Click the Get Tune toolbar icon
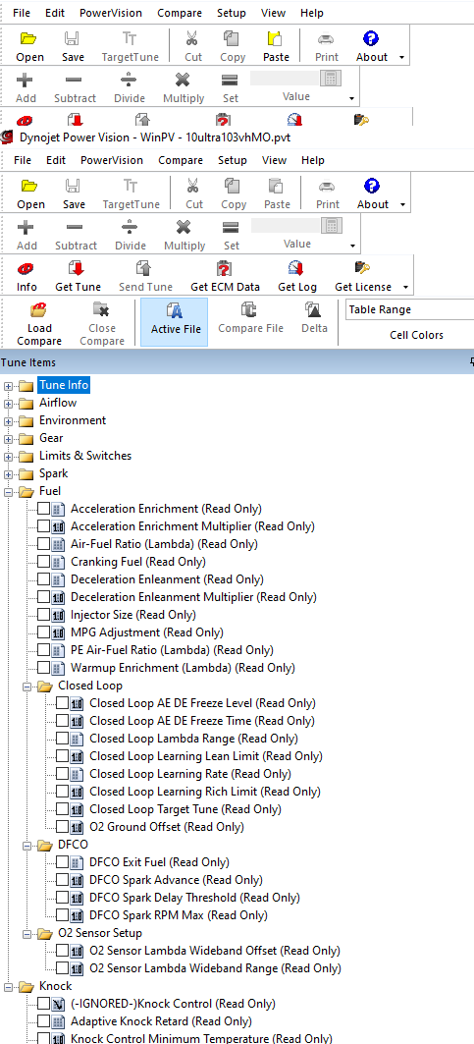The width and height of the screenshot is (474, 1044). point(77,268)
